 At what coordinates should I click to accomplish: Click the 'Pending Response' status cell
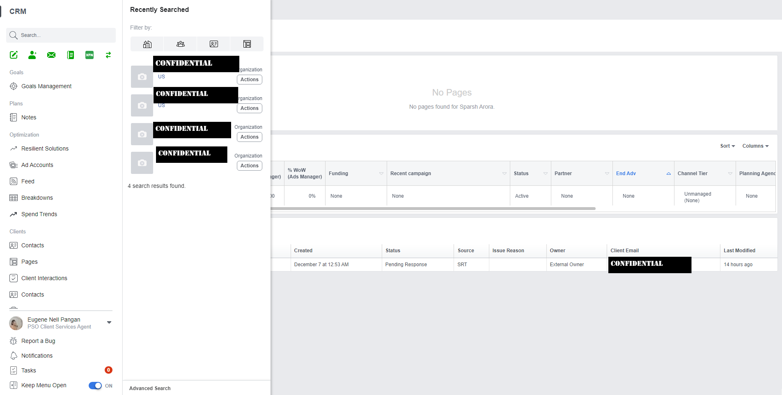[x=406, y=265]
